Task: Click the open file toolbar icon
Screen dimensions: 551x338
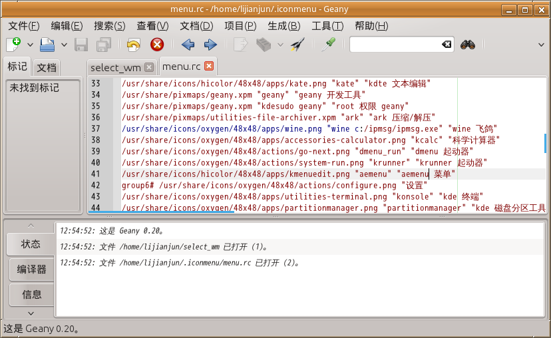Action: click(x=47, y=45)
